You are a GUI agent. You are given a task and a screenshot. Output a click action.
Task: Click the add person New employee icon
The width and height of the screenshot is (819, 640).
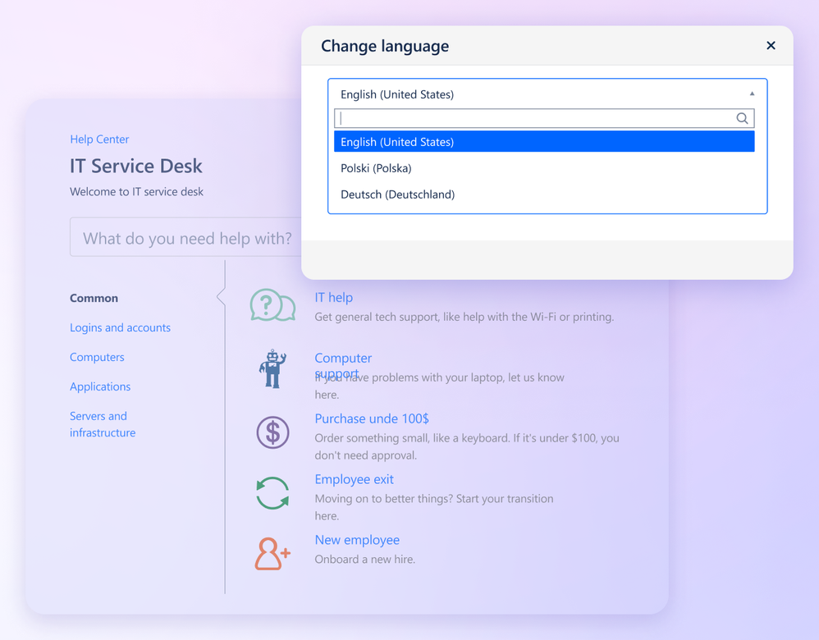272,554
